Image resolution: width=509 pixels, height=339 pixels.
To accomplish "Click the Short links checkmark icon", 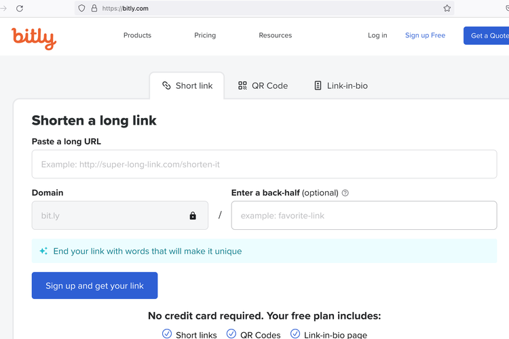I will [167, 334].
